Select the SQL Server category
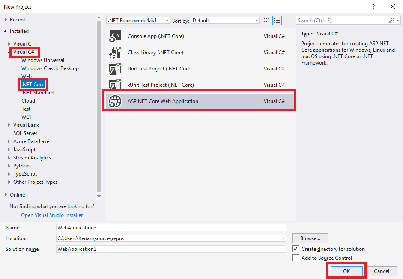Viewport: 403px width, 279px height. [x=25, y=133]
